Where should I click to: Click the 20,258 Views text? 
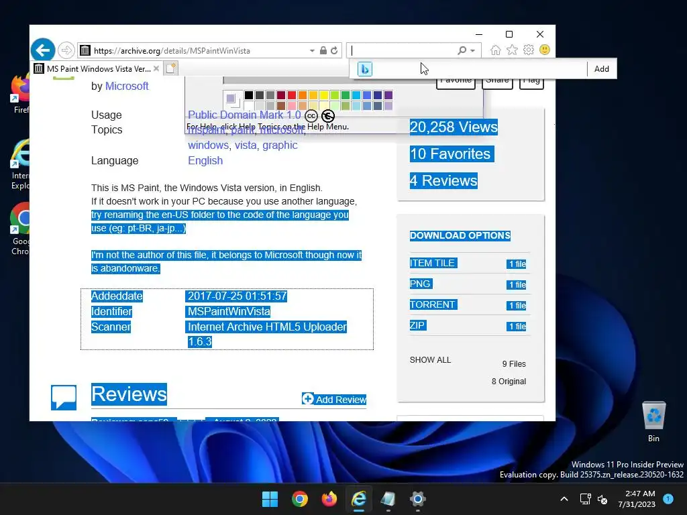click(x=454, y=127)
